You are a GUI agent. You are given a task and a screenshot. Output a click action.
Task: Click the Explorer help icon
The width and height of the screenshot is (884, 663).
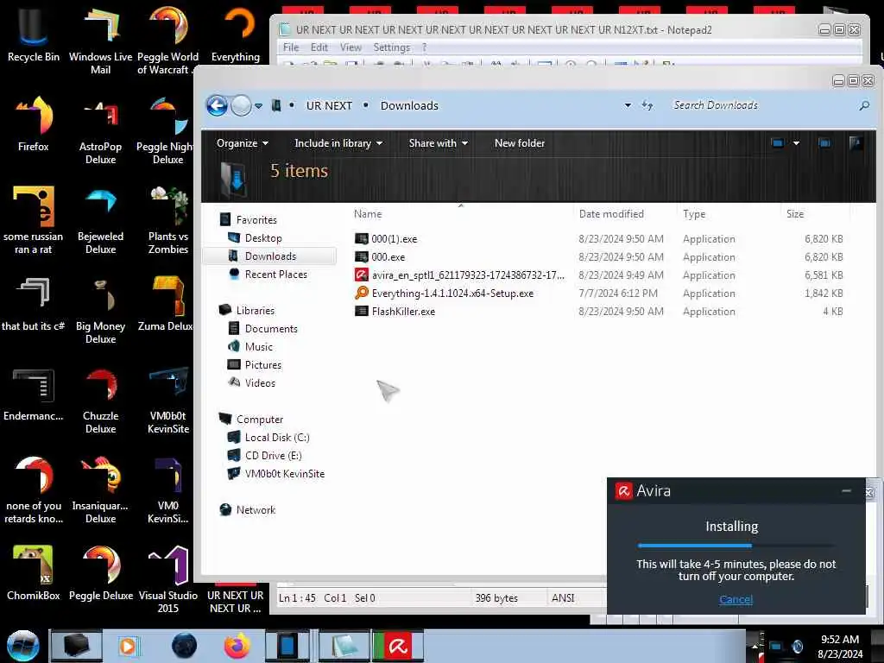pyautogui.click(x=856, y=143)
